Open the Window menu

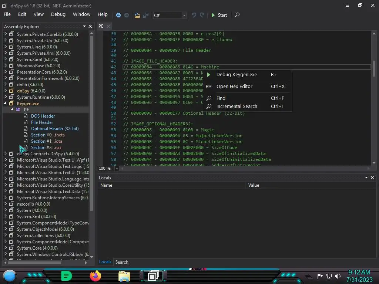point(81,14)
